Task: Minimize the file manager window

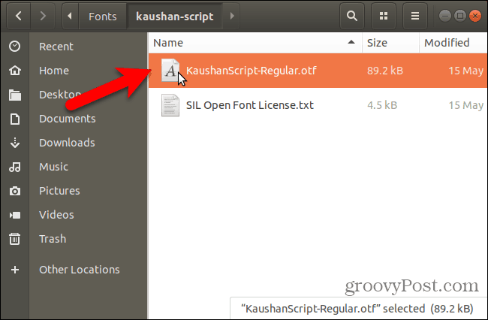Action: coord(445,16)
